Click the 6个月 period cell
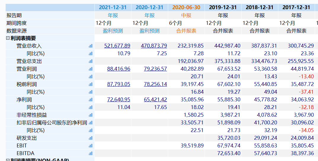The image size is (318, 161). pos(175,23)
